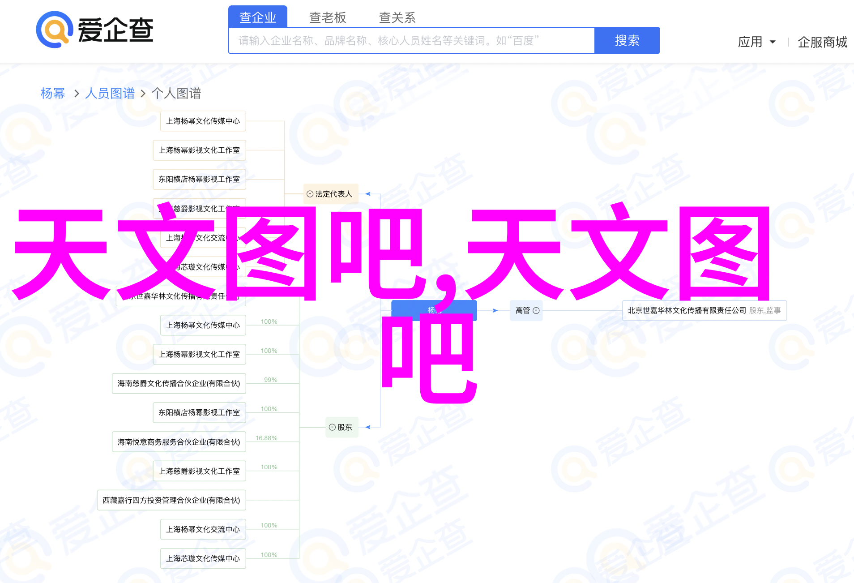Click the 法定代表人 node label
This screenshot has width=854, height=583.
click(x=334, y=194)
